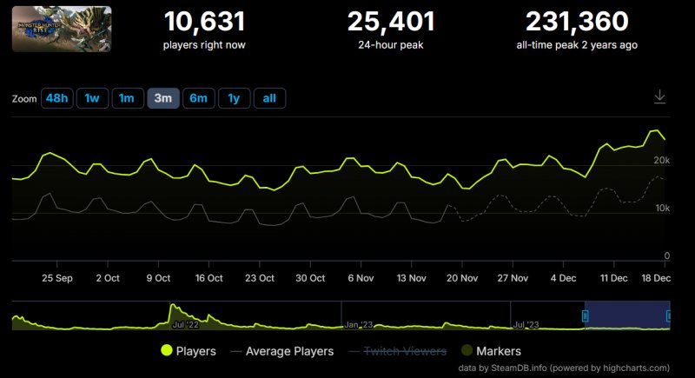Click the left navigator range handle

(585, 315)
